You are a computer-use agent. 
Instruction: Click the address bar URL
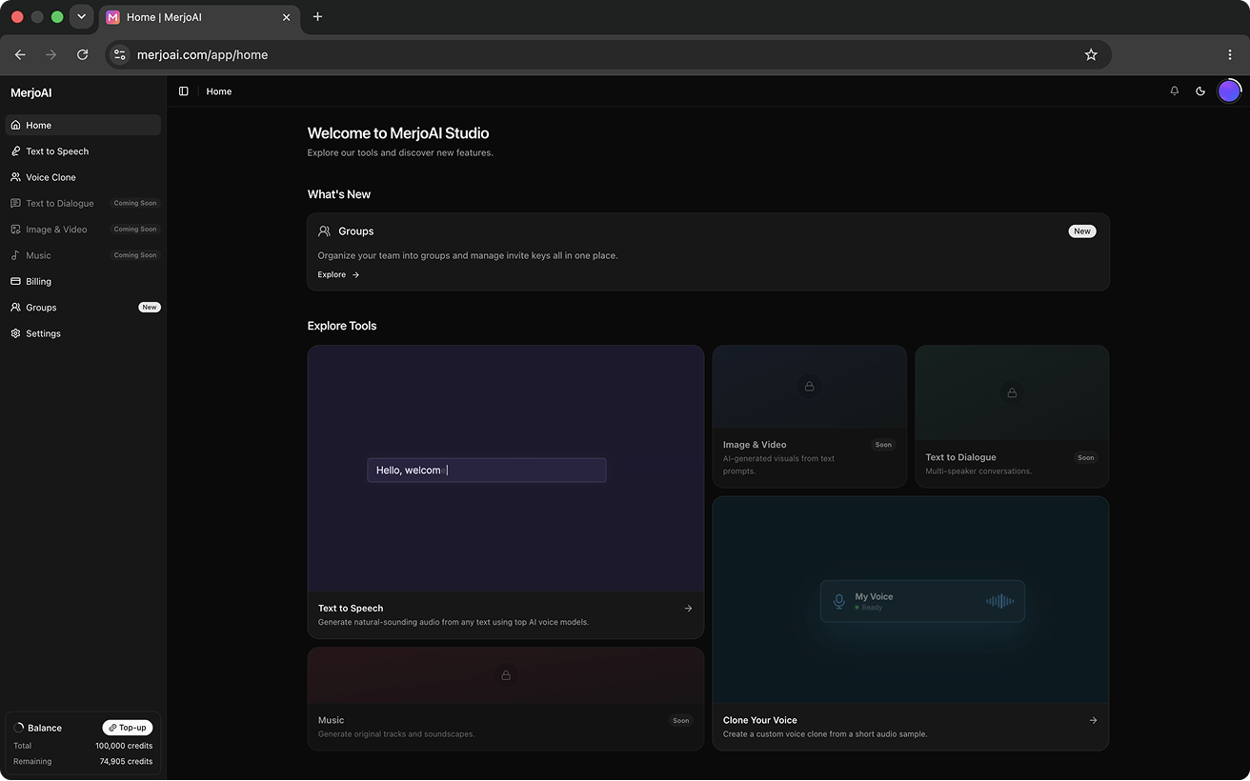202,55
